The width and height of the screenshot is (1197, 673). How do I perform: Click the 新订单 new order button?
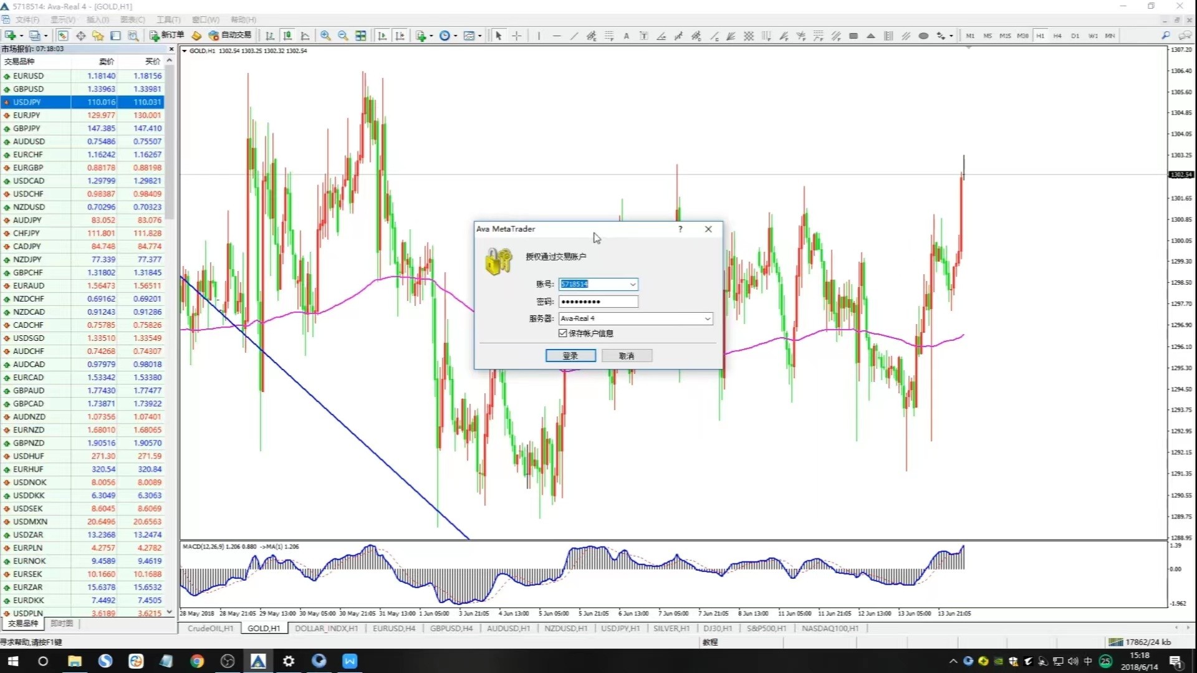pos(166,36)
